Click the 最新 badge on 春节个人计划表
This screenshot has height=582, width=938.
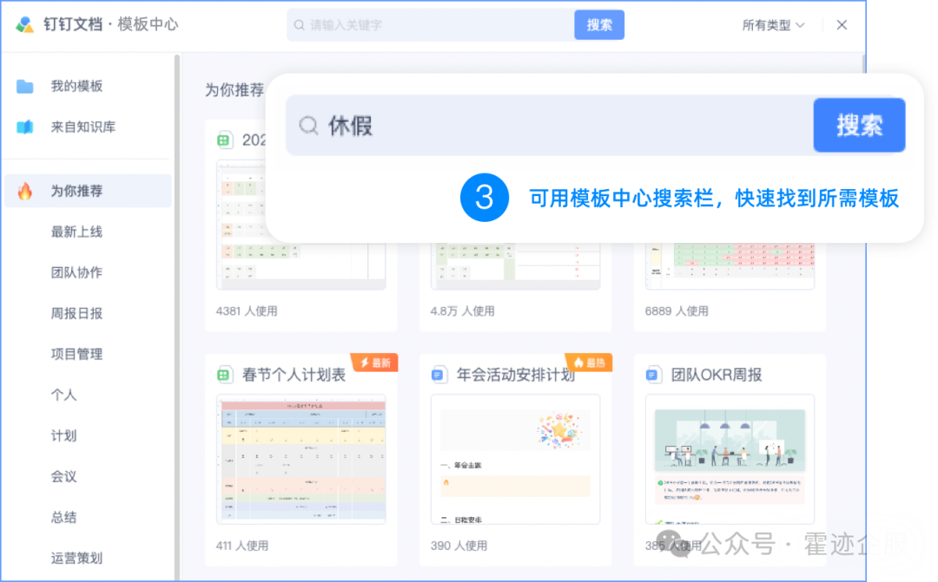click(x=375, y=363)
